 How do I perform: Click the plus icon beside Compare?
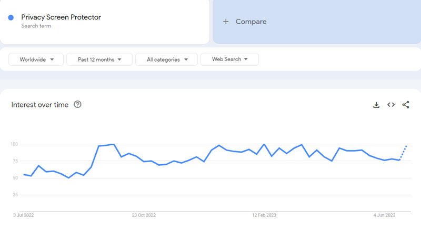click(226, 22)
